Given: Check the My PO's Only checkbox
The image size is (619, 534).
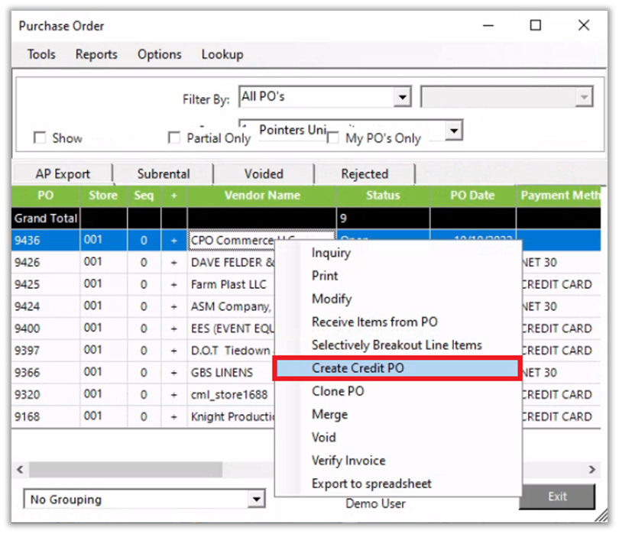Looking at the screenshot, I should point(333,138).
